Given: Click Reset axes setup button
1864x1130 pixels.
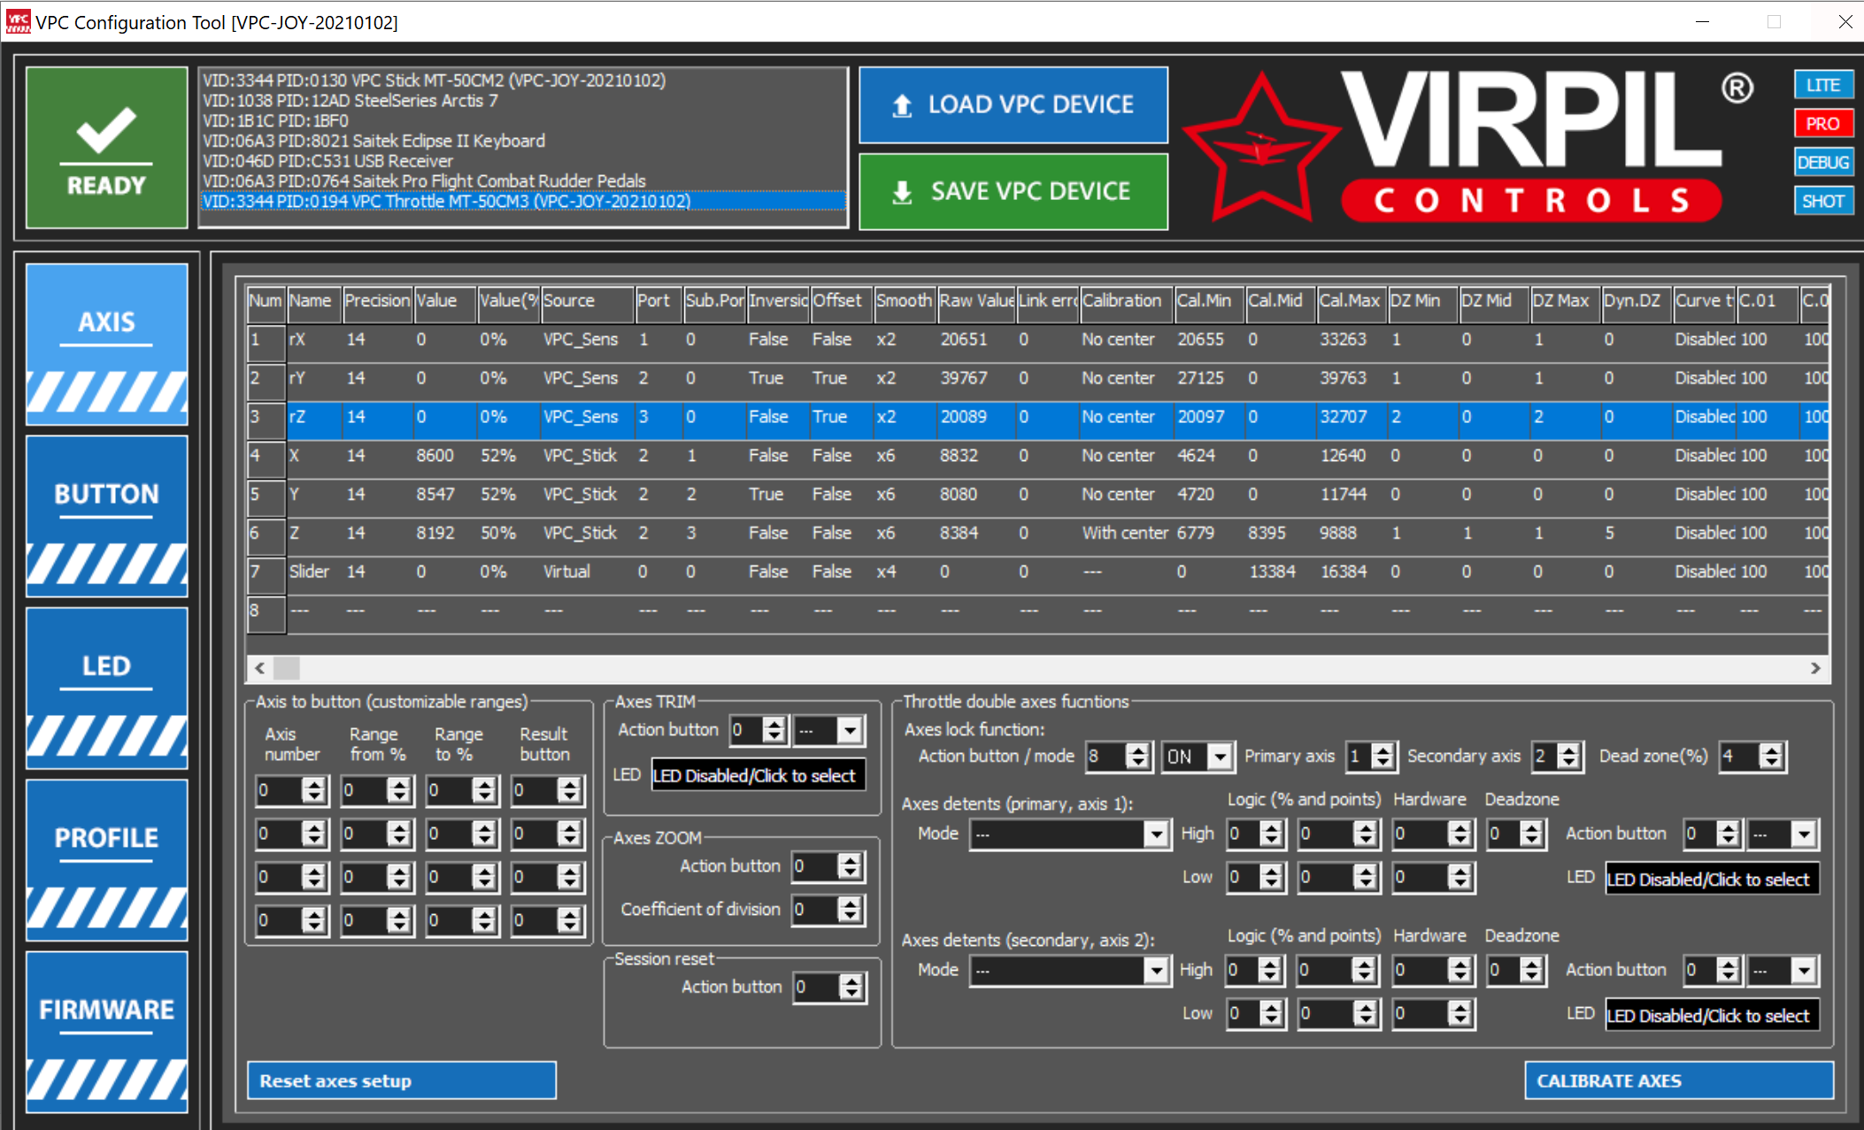Looking at the screenshot, I should coord(401,1080).
